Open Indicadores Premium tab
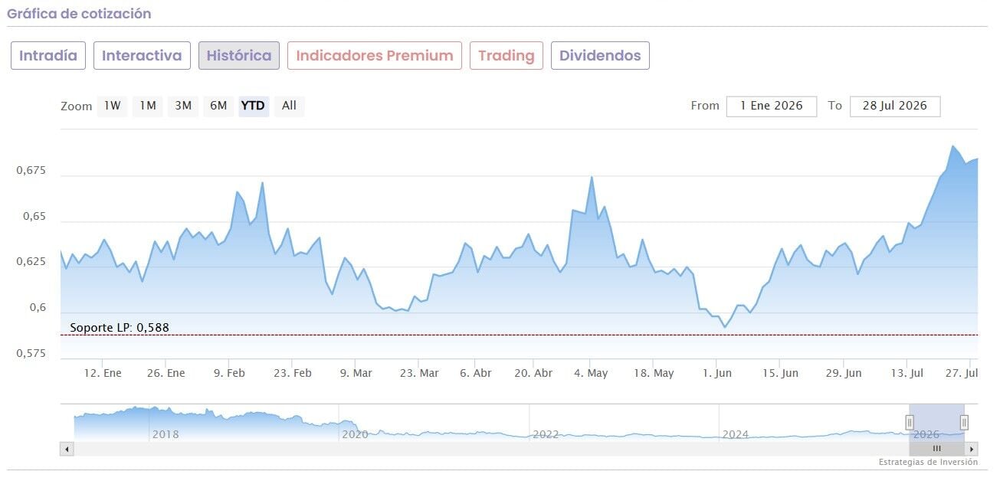 pyautogui.click(x=375, y=56)
